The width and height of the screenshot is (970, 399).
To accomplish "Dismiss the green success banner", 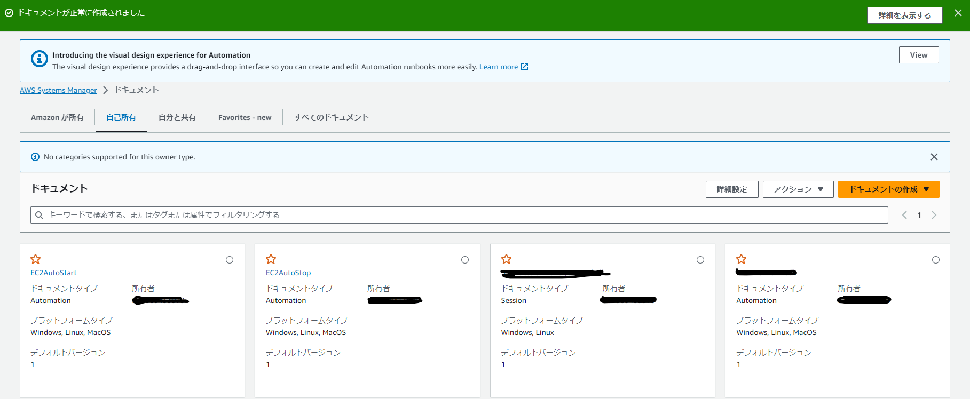I will tap(958, 13).
